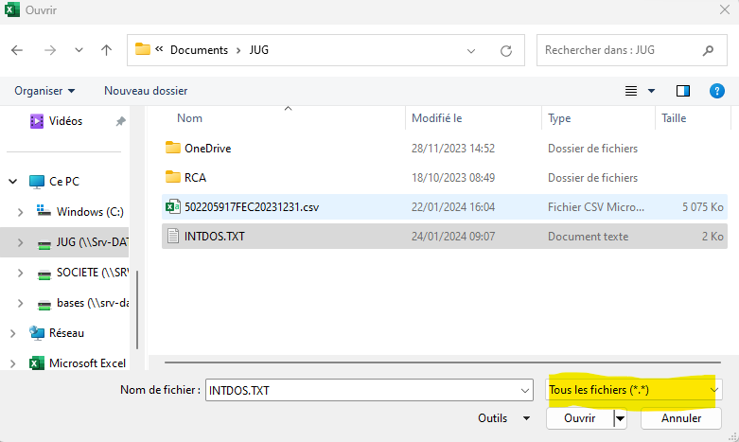739x442 pixels.
Task: Click Nouveau dossier button
Action: tap(146, 91)
